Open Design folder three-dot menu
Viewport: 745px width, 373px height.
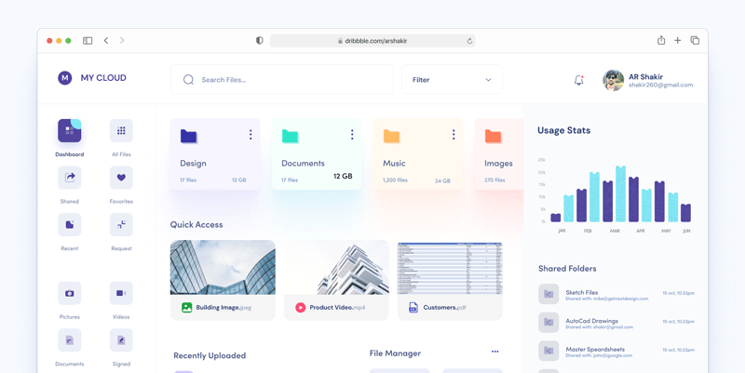[x=251, y=135]
